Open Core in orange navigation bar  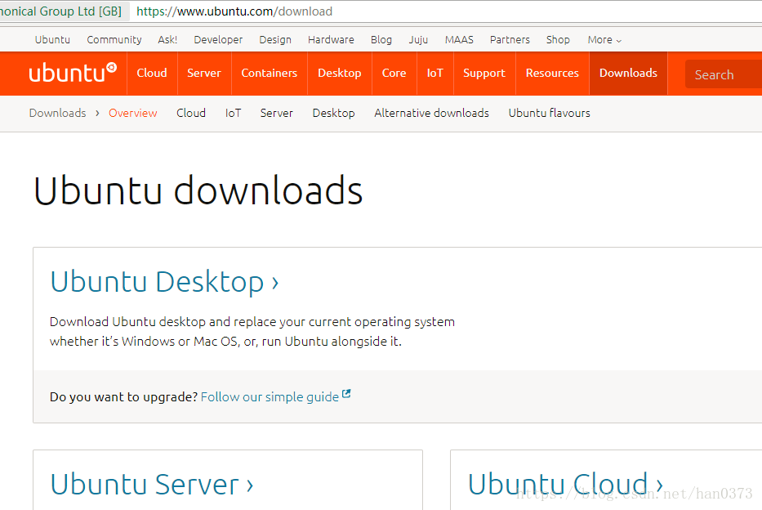click(394, 73)
